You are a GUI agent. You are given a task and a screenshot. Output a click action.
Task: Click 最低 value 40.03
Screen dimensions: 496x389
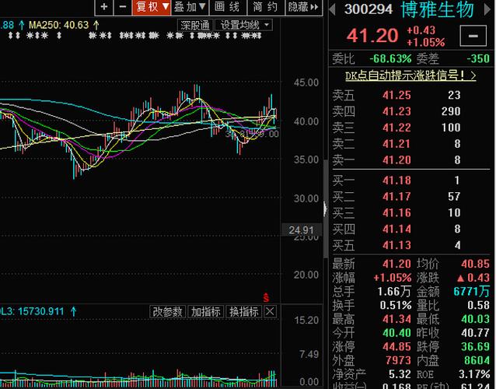[475, 319]
